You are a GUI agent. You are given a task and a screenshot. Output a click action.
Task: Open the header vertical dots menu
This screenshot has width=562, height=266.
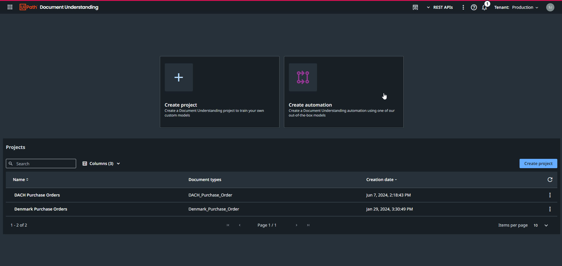pos(463,7)
